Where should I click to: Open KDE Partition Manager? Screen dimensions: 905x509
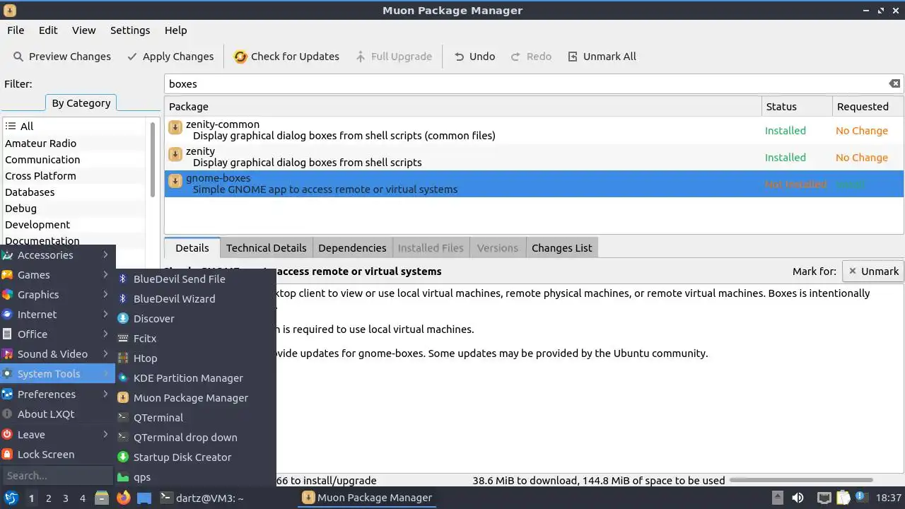coord(196,378)
